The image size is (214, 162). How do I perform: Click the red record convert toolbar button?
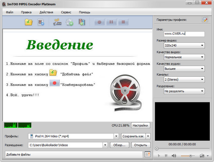tap(99, 22)
